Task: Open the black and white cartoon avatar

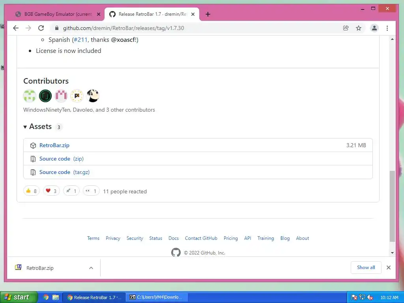Action: tap(93, 96)
